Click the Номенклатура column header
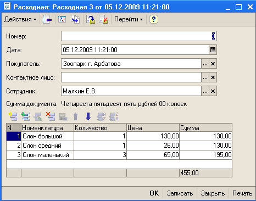The image size is (256, 201). pyautogui.click(x=48, y=127)
